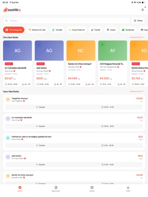Select Tüm Kategoriler category chip
Image resolution: width=148 pixels, height=197 pixels.
[14, 30]
